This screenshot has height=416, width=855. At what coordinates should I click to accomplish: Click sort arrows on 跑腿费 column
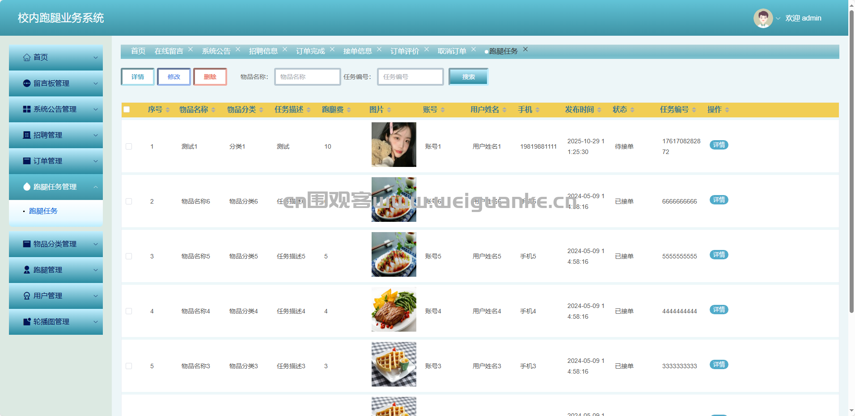point(349,110)
